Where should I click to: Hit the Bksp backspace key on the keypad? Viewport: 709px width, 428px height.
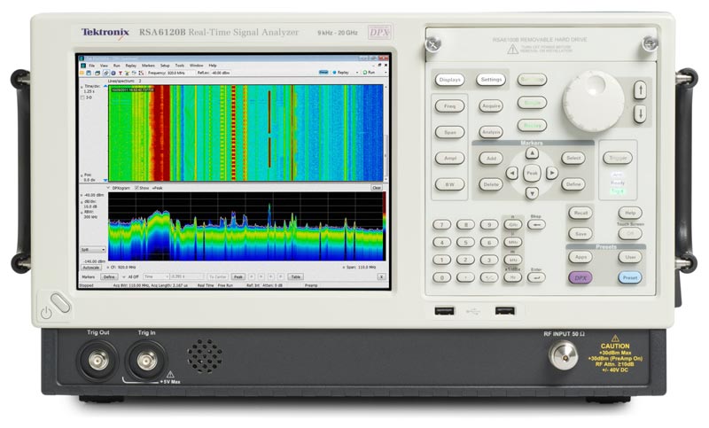pyautogui.click(x=536, y=224)
